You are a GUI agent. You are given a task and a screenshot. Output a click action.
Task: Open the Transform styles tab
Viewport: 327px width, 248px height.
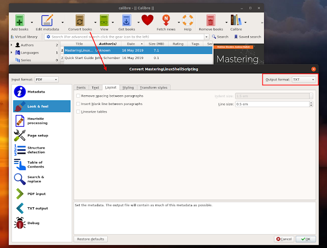pos(153,88)
